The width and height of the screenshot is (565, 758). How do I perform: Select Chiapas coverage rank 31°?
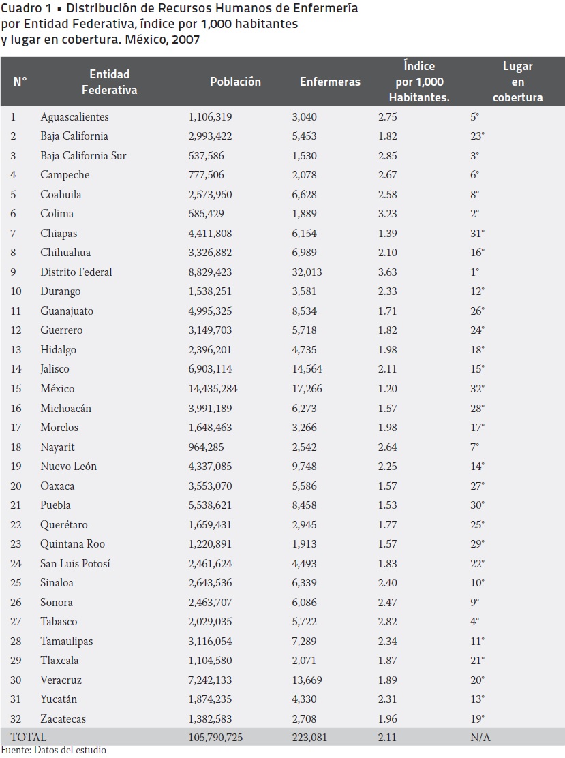[477, 234]
